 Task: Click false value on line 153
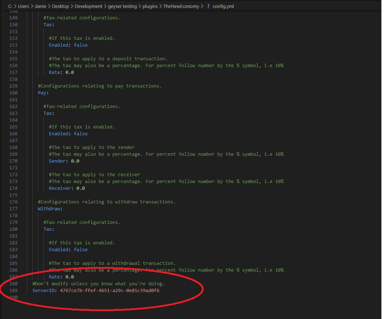coord(81,45)
